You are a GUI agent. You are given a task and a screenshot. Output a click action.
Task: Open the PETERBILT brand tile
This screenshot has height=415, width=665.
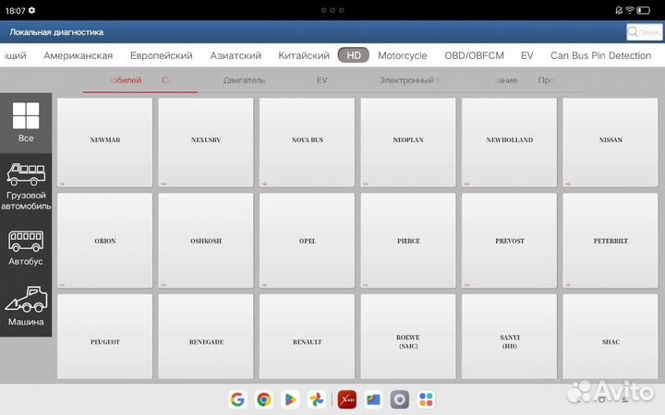coord(611,241)
